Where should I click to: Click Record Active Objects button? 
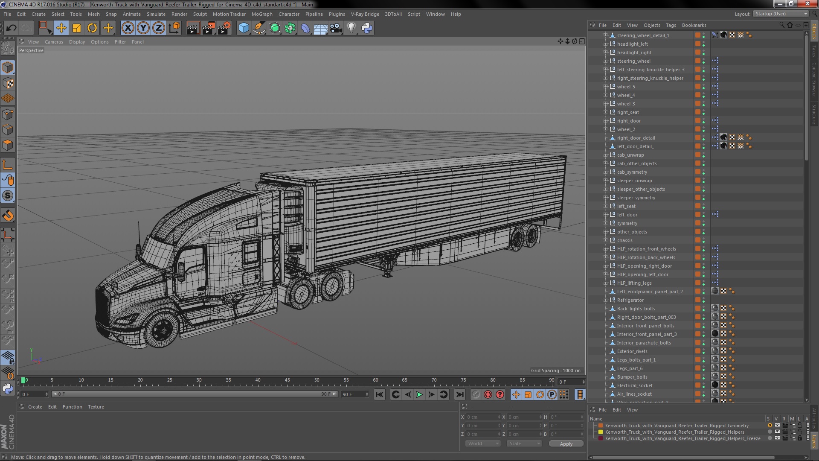click(476, 394)
